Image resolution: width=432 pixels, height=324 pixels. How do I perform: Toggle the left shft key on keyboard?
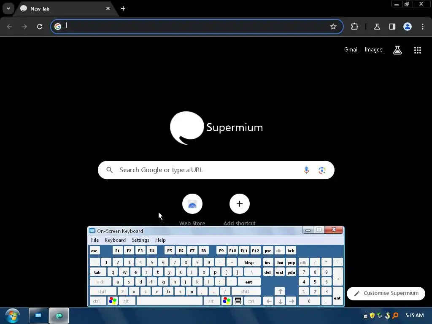click(103, 292)
